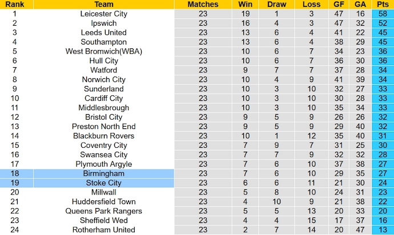This screenshot has width=394, height=235.
Task: Open the Leicester City team link
Action: (x=103, y=14)
